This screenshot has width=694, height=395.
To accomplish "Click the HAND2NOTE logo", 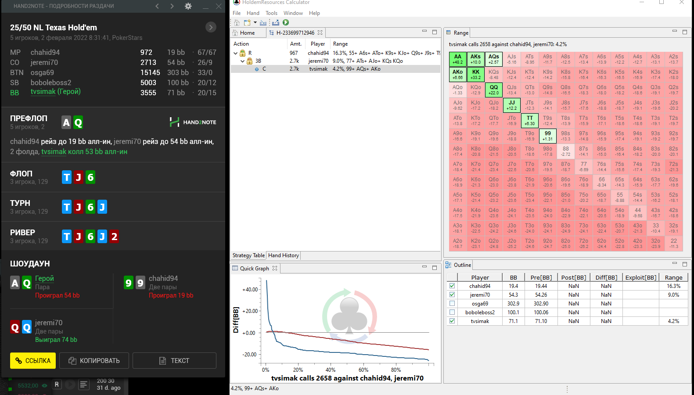I will tap(193, 122).
